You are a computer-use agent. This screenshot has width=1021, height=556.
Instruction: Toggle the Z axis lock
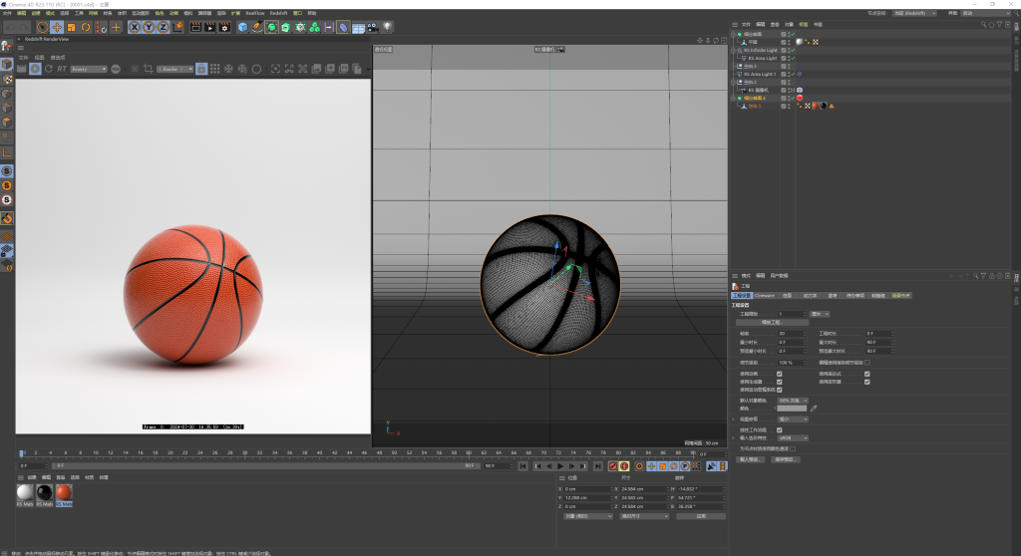point(163,27)
